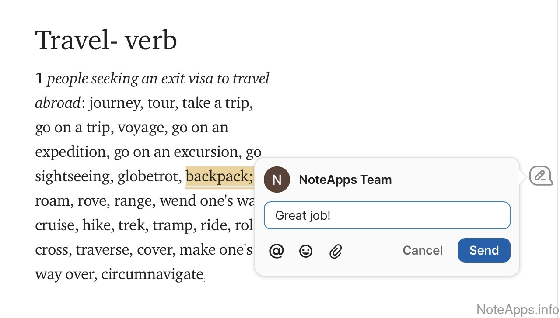Click the word "circumnavigate" on last line
Image resolution: width=560 pixels, height=318 pixels.
click(x=152, y=274)
